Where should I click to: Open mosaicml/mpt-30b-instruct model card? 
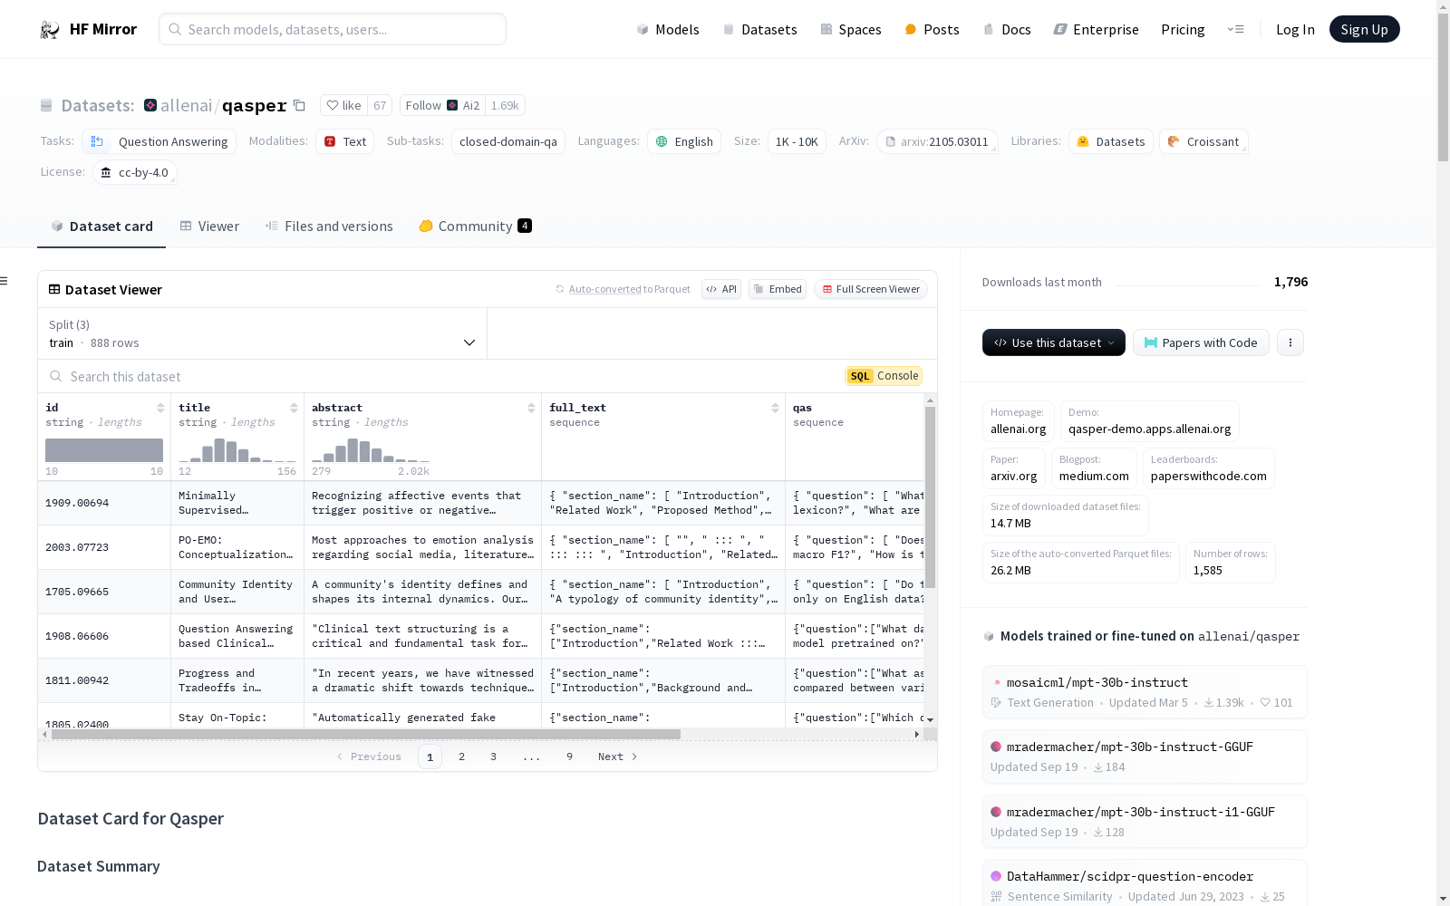pos(1145,692)
